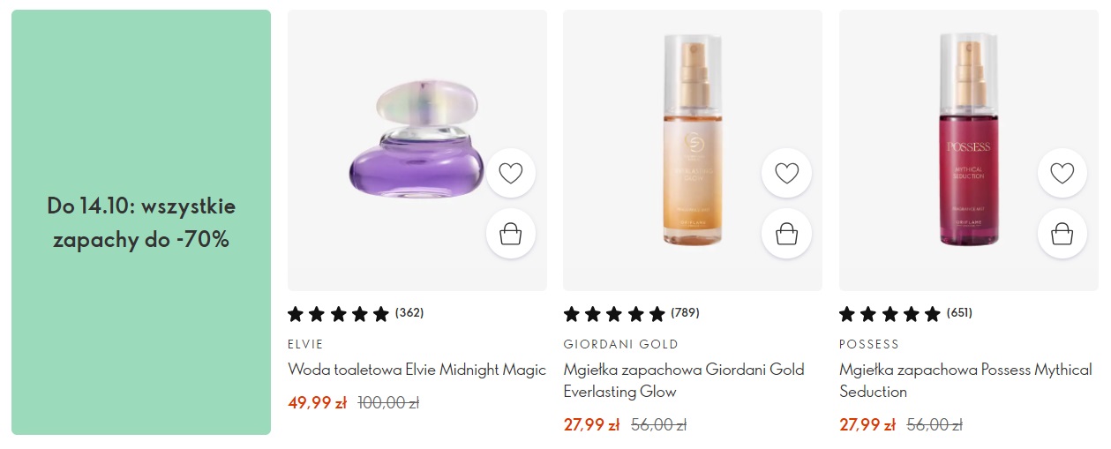Viewport: 1111px width, 449px height.
Task: Open the 789 reviews rating for Giordani Gold
Action: click(x=631, y=313)
